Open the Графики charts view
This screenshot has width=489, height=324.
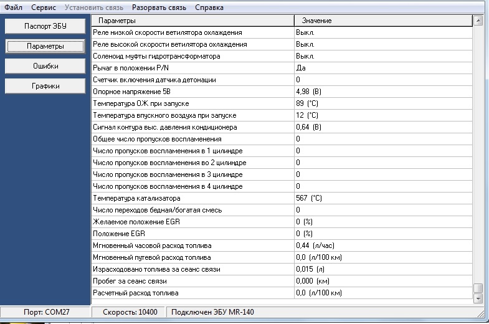click(x=45, y=86)
